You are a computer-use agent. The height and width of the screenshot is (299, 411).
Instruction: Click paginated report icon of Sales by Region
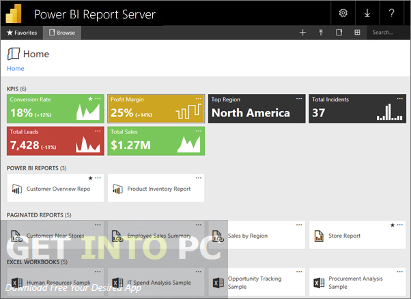point(218,236)
